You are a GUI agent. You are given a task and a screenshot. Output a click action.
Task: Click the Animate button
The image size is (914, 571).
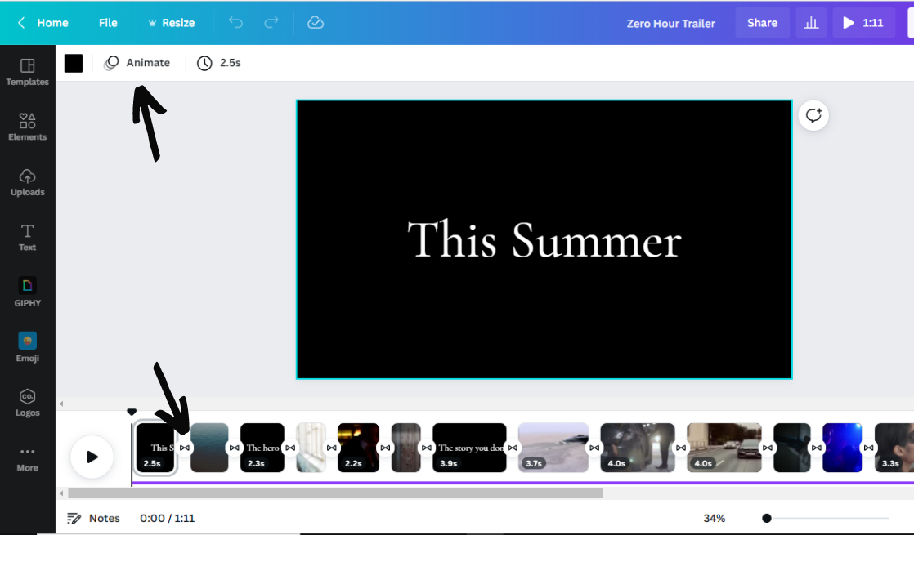pos(138,63)
